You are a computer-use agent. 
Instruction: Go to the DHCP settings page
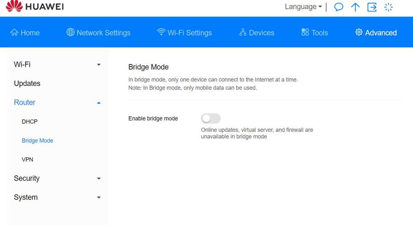click(30, 122)
